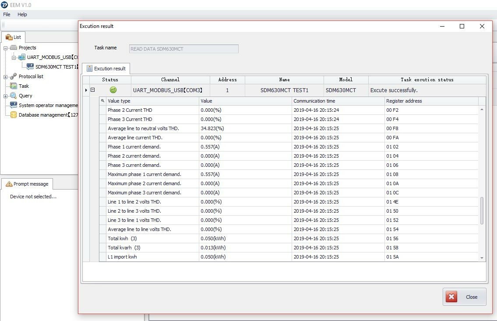Click the Query magnifier icon
The width and height of the screenshot is (497, 321).
(14, 96)
